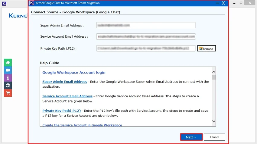Click the lifebuoy support sidebar icon
Viewport: 257px width, 144px height.
point(8,85)
